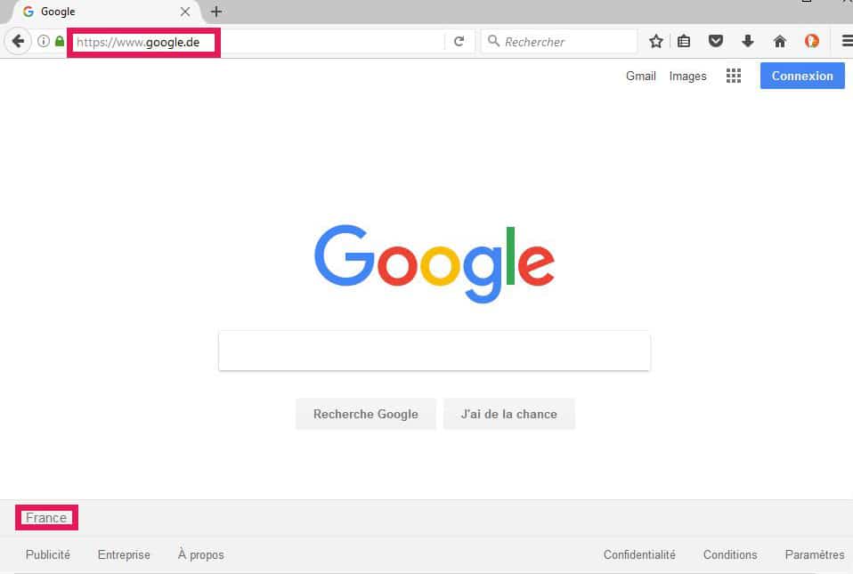853x574 pixels.
Task: Click the Recherche Google button
Action: coord(366,414)
